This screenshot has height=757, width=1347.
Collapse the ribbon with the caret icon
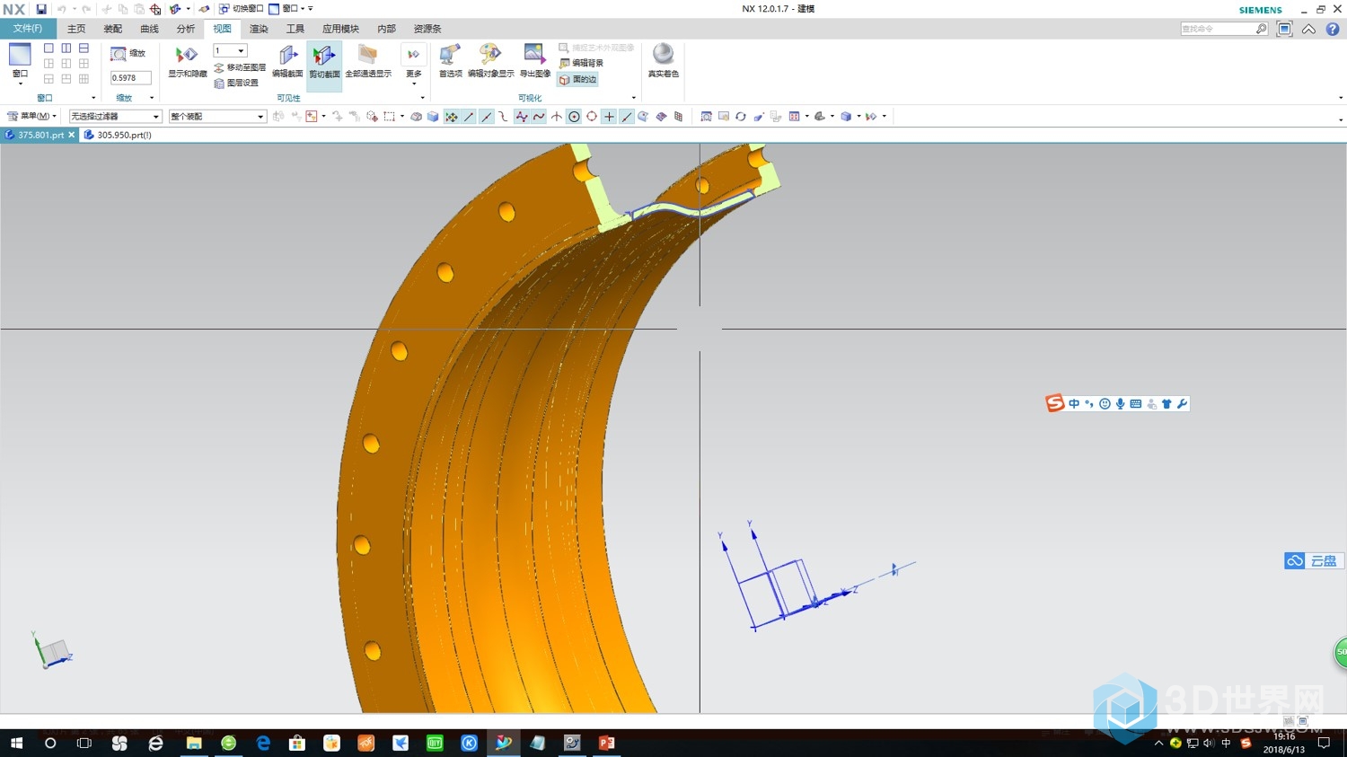[x=1309, y=29]
